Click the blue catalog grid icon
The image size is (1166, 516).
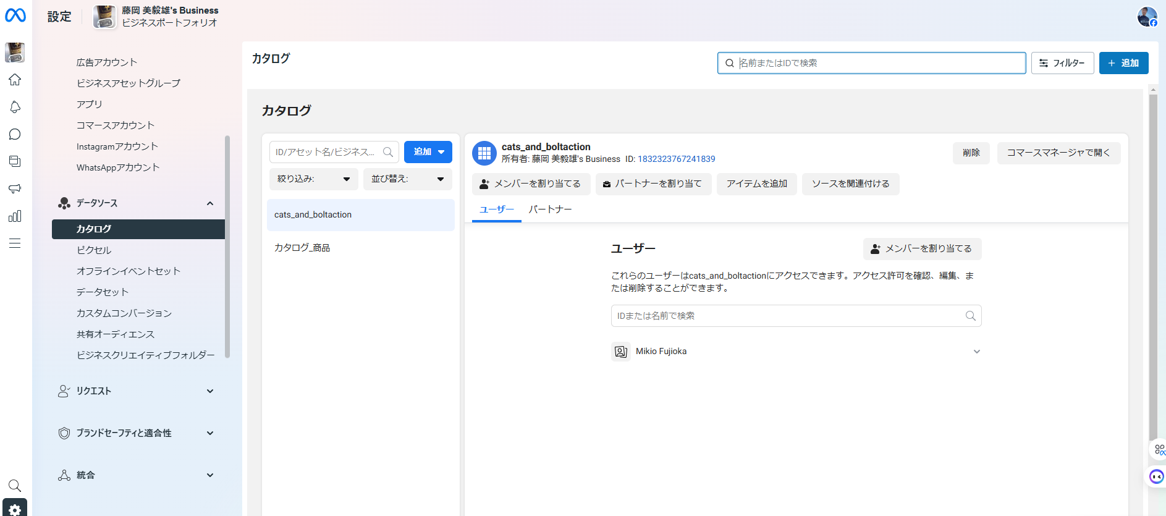[x=484, y=153]
